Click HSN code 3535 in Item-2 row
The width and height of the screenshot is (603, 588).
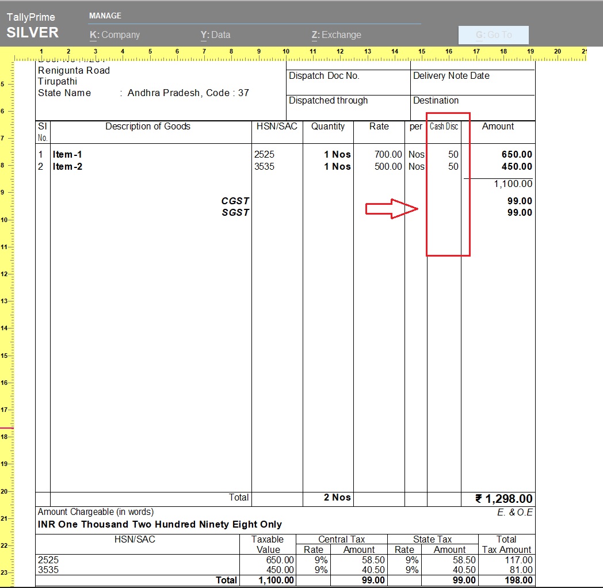coord(264,166)
